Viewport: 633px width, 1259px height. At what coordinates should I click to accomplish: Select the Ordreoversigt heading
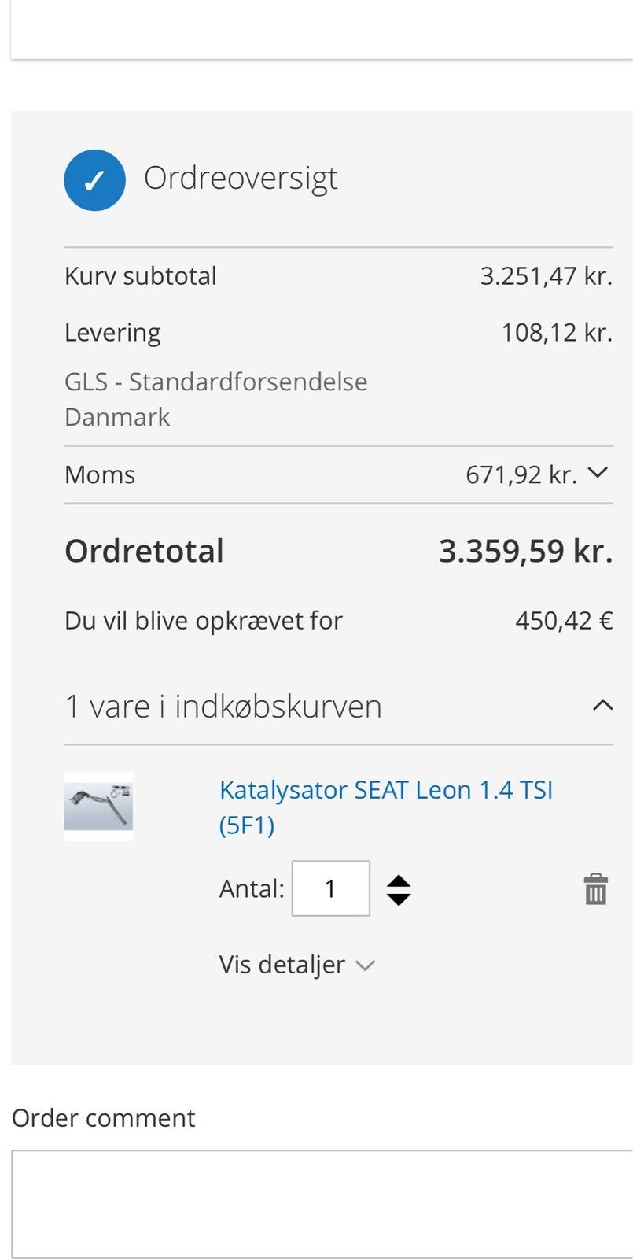tap(241, 179)
